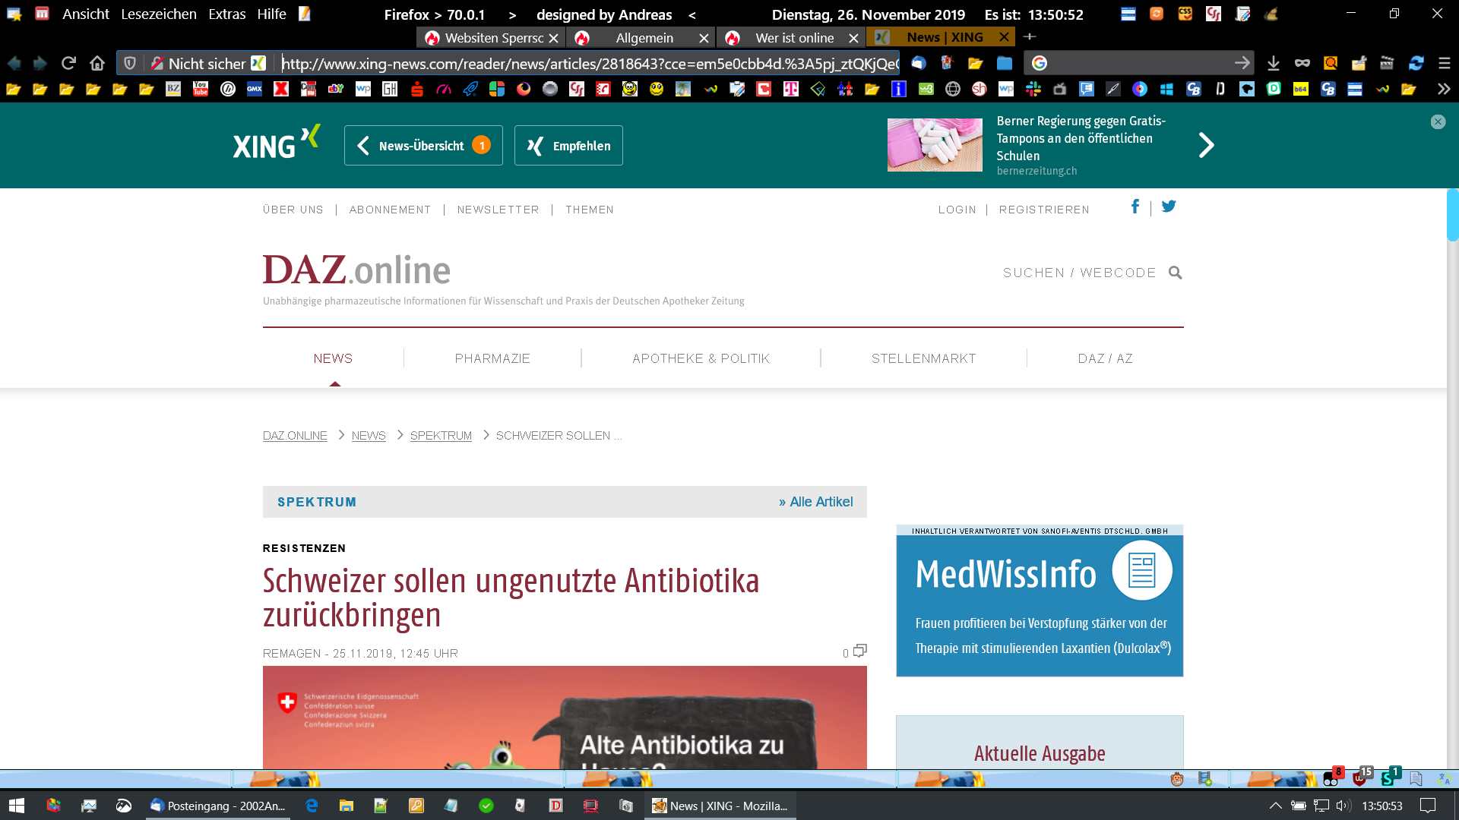Click the DAZ.online search magnifier icon
Screen dimensions: 1459x820
click(1176, 273)
